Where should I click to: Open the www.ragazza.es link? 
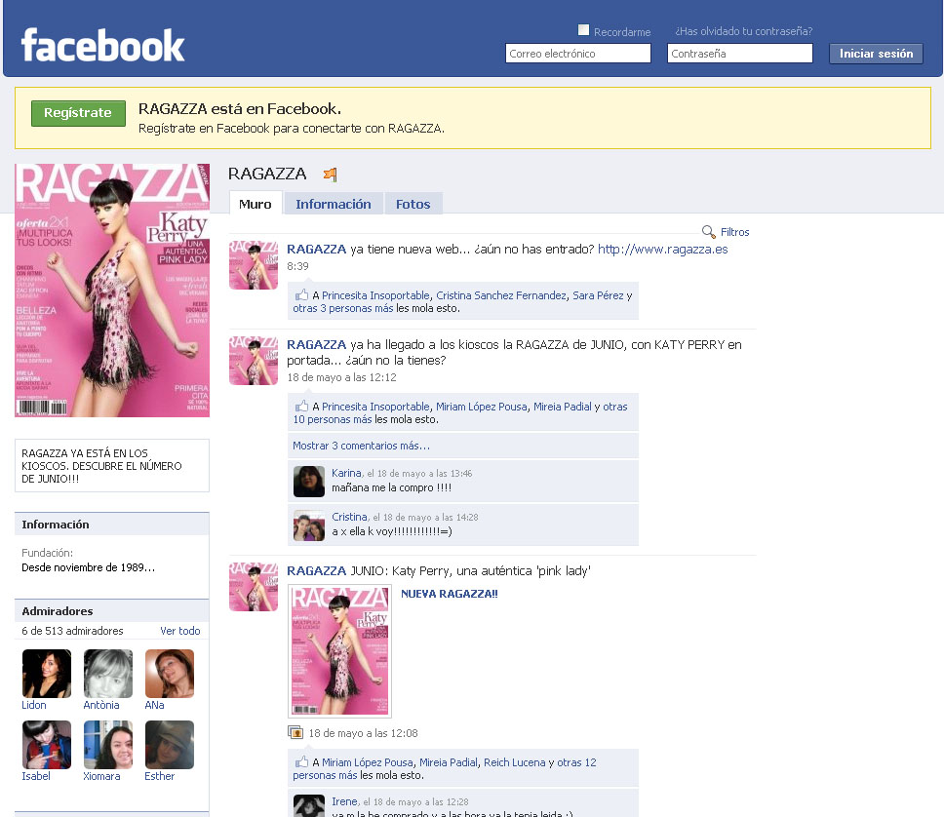click(663, 250)
